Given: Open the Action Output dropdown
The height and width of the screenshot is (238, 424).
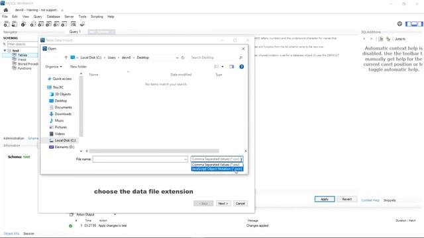Looking at the screenshot, I should (x=115, y=214).
